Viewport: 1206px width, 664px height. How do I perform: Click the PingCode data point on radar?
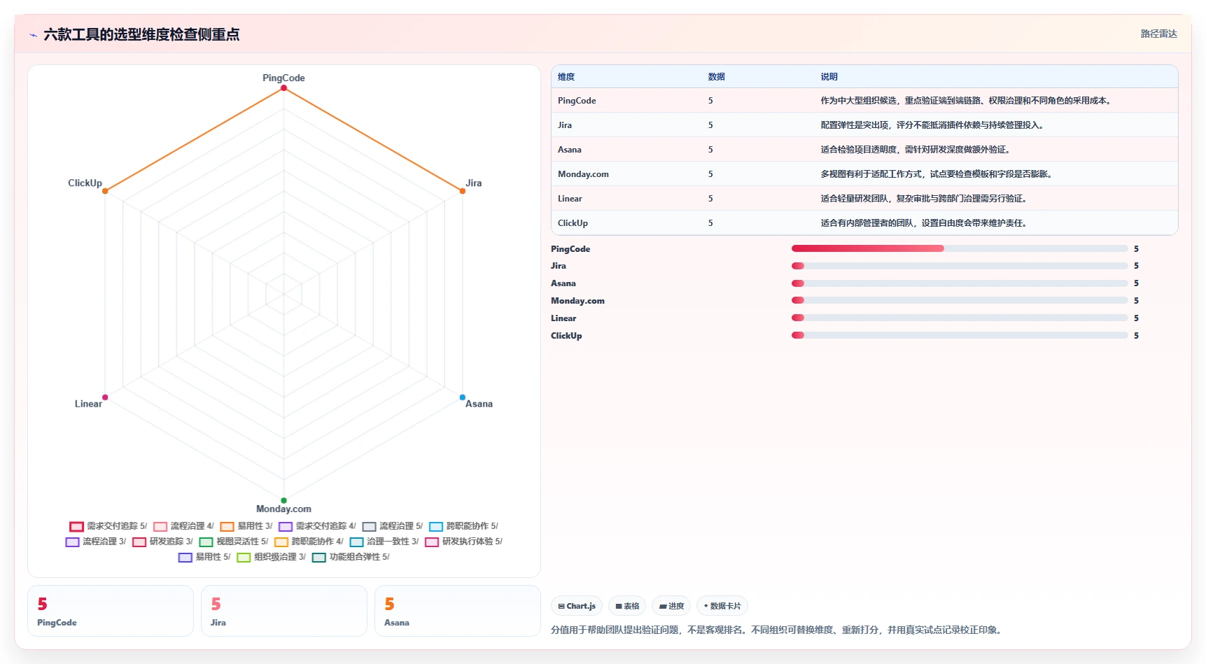click(x=283, y=88)
